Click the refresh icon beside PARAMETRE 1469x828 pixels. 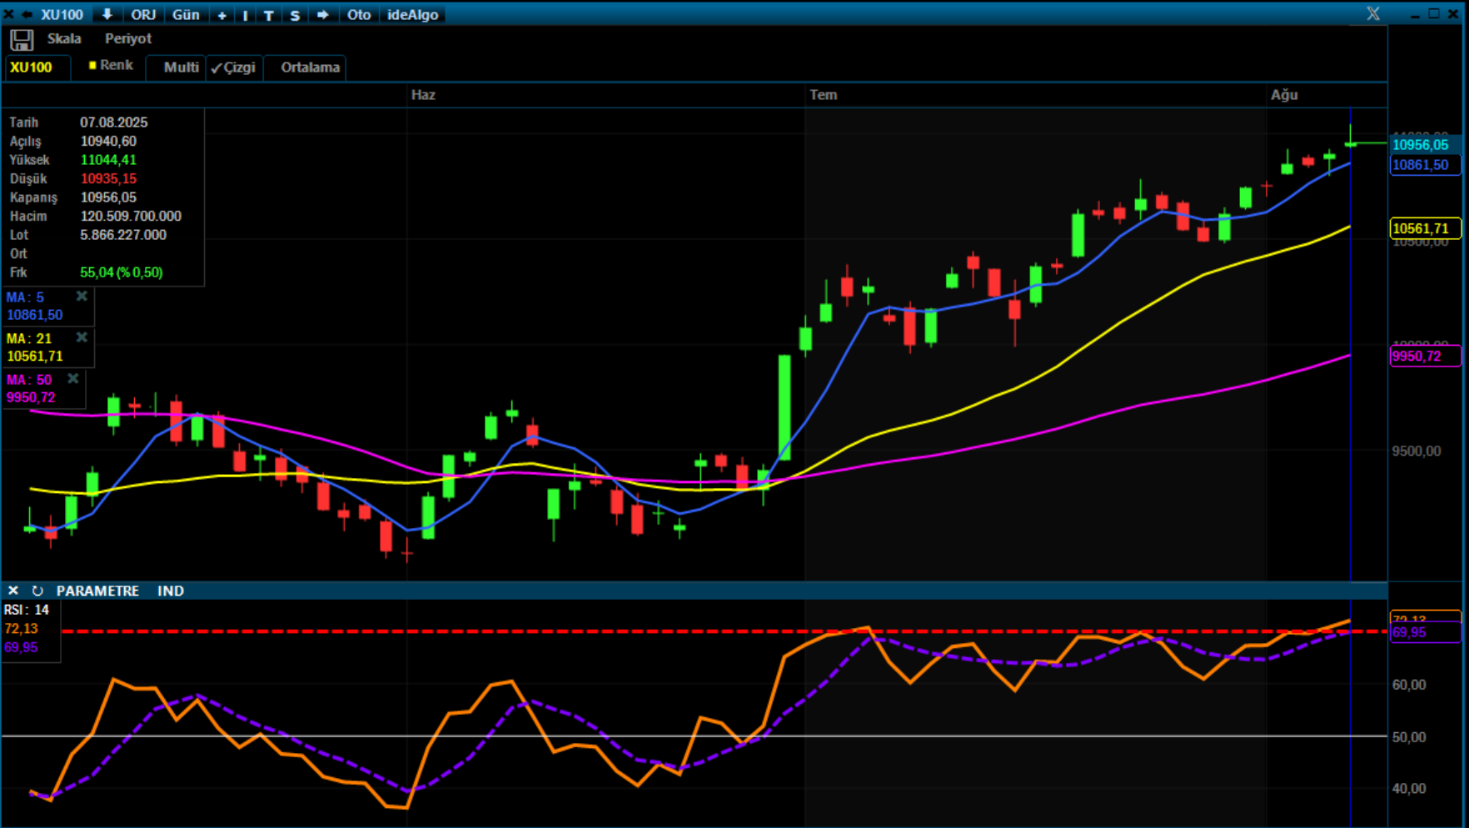point(37,591)
